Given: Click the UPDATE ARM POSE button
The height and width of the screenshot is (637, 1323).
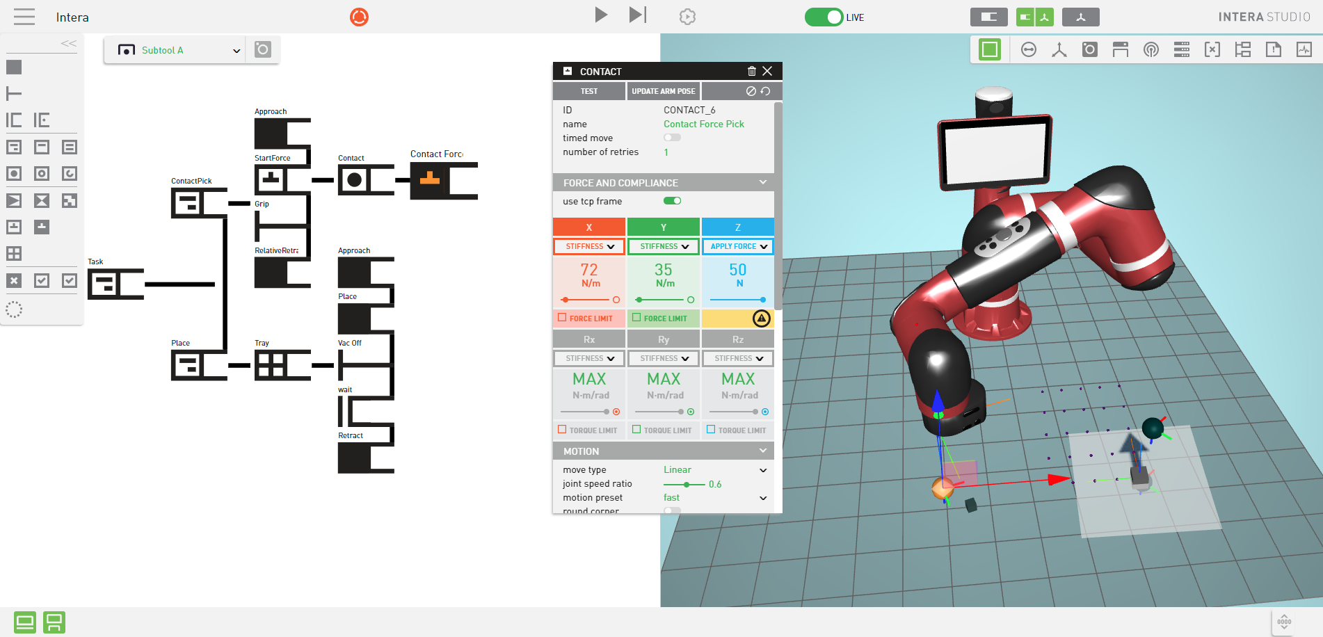Looking at the screenshot, I should [x=663, y=90].
